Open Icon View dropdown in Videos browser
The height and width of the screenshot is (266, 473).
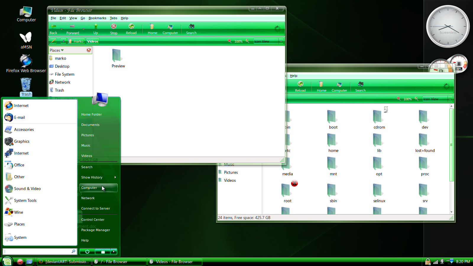click(268, 41)
